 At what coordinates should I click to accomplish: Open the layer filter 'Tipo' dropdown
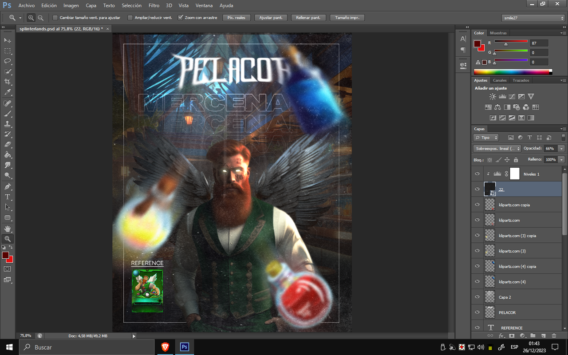coord(486,138)
